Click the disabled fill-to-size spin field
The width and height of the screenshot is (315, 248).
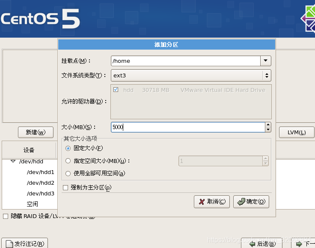(220, 161)
